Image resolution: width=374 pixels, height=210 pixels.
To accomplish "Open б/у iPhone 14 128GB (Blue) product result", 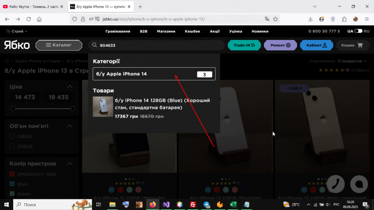I will (x=162, y=104).
